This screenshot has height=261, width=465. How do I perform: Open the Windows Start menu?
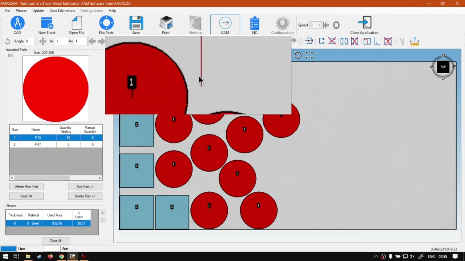[5, 257]
